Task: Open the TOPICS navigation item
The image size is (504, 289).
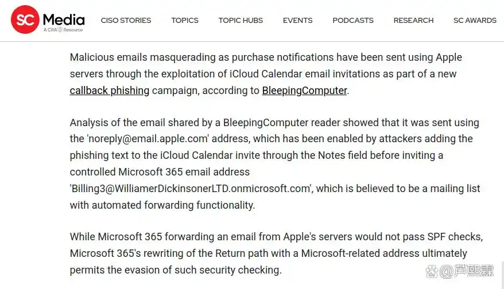Action: [185, 21]
